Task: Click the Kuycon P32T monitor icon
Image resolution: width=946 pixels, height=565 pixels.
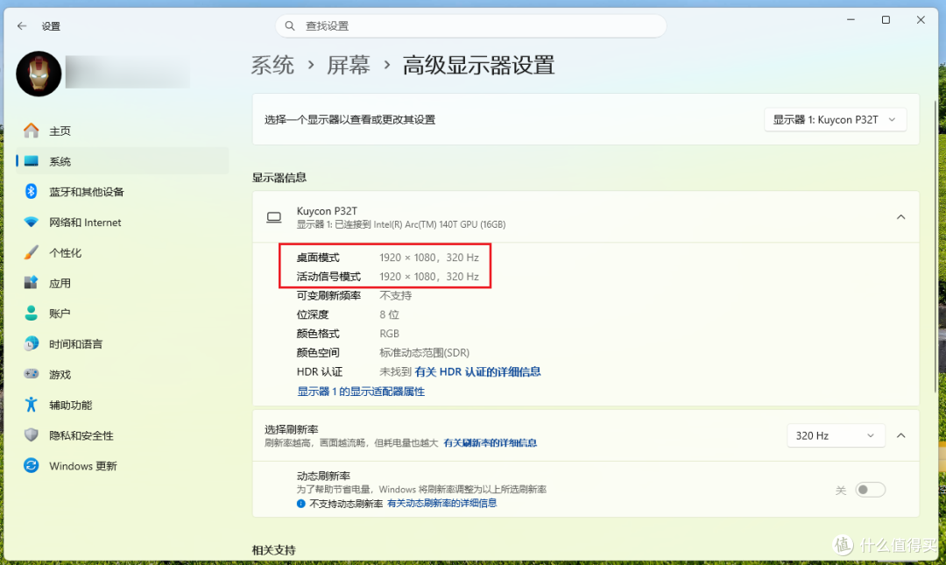Action: click(274, 217)
